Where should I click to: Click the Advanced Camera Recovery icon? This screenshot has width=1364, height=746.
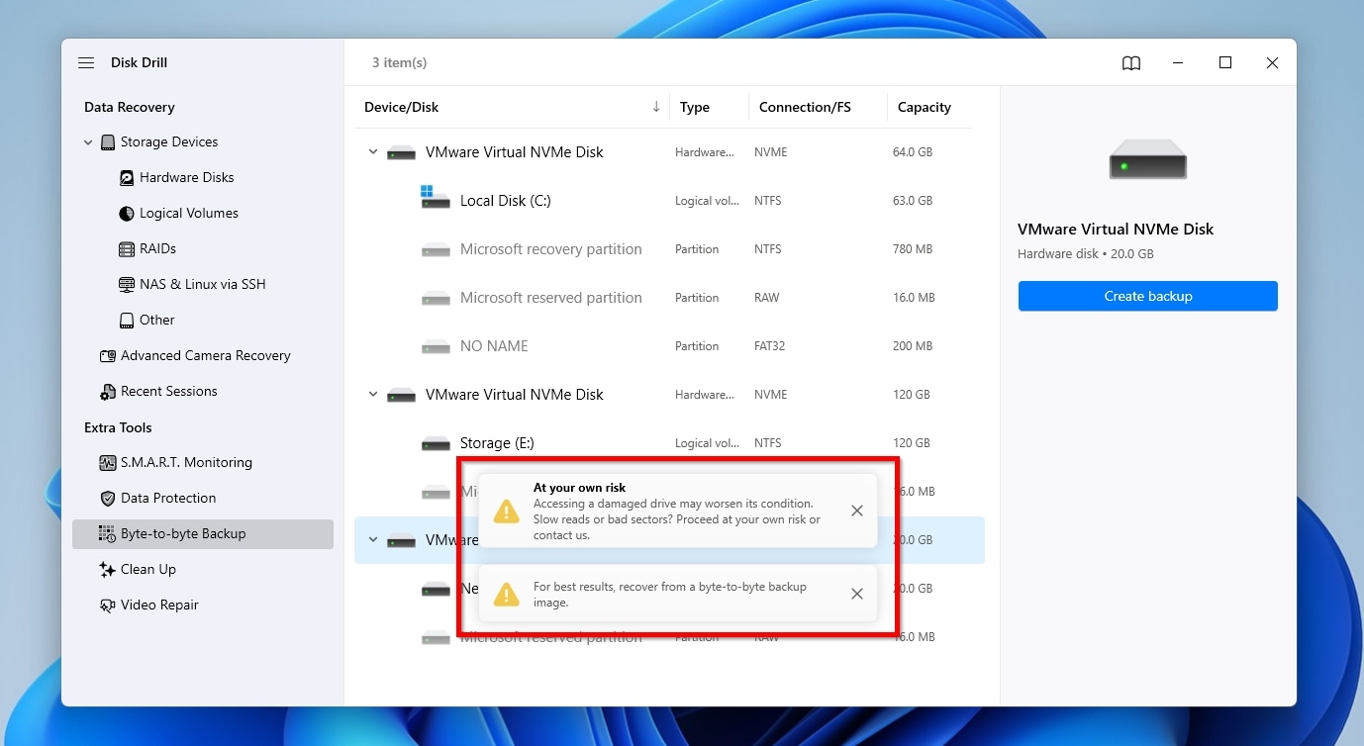tap(108, 356)
